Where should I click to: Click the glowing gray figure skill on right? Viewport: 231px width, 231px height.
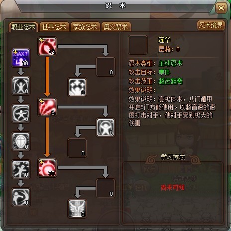click(106, 127)
